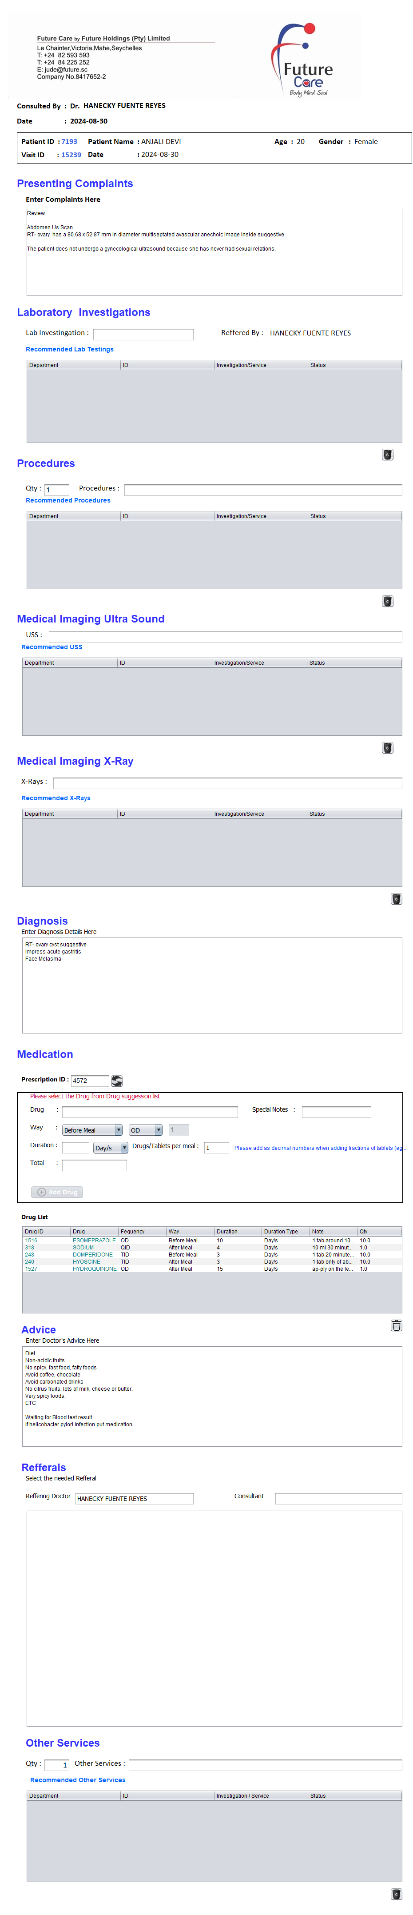Click trash icon below Laboratory Investigations table
This screenshot has width=413, height=1915.
[x=387, y=455]
